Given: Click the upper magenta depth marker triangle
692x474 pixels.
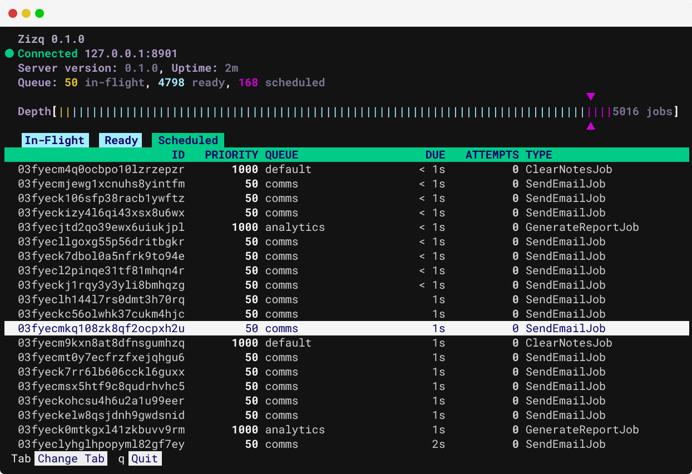Looking at the screenshot, I should coord(591,97).
